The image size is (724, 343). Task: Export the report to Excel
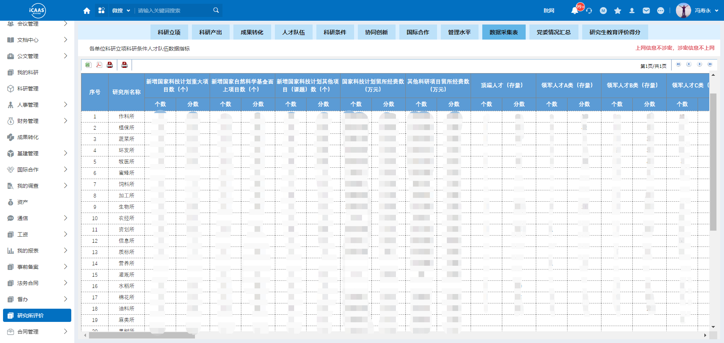click(88, 65)
